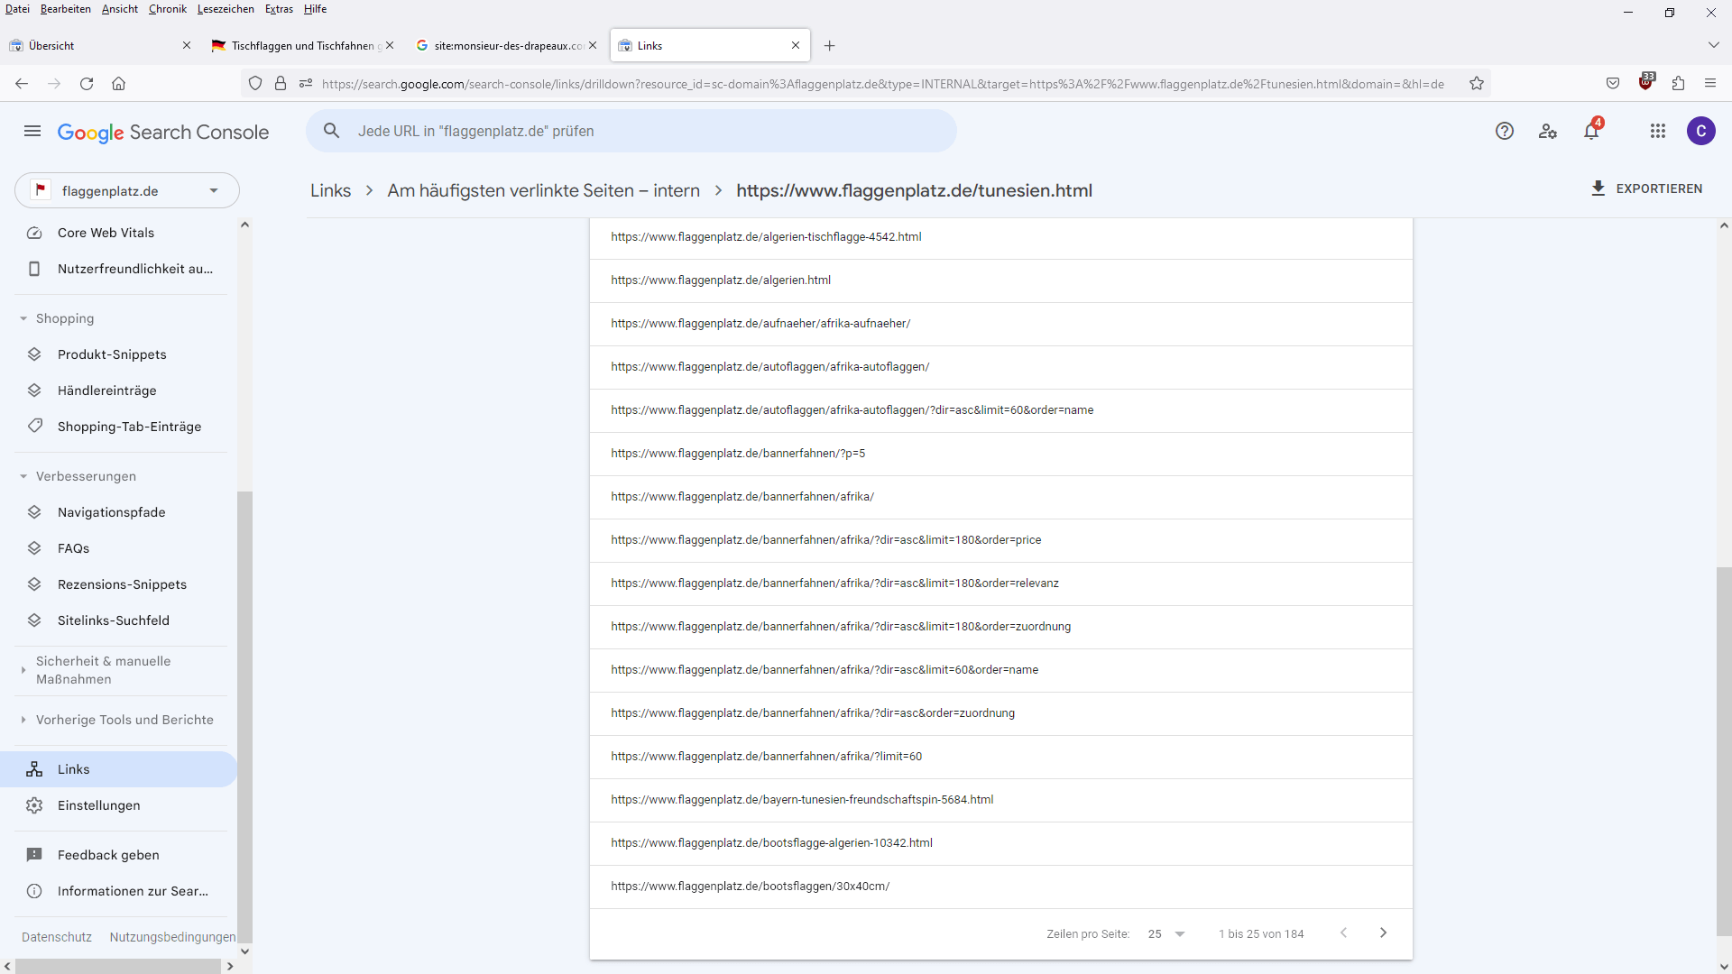Open users and permissions settings icon

pos(1548,132)
